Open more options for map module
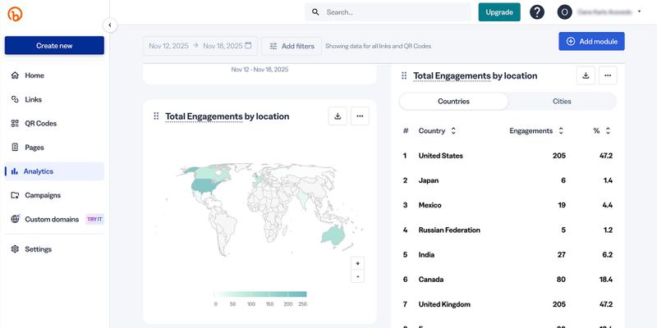The width and height of the screenshot is (657, 328). 360,116
